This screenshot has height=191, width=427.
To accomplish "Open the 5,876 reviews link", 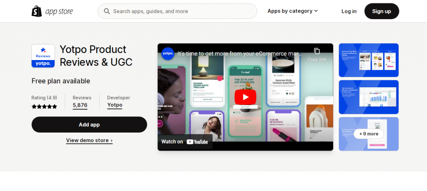I will (x=80, y=105).
